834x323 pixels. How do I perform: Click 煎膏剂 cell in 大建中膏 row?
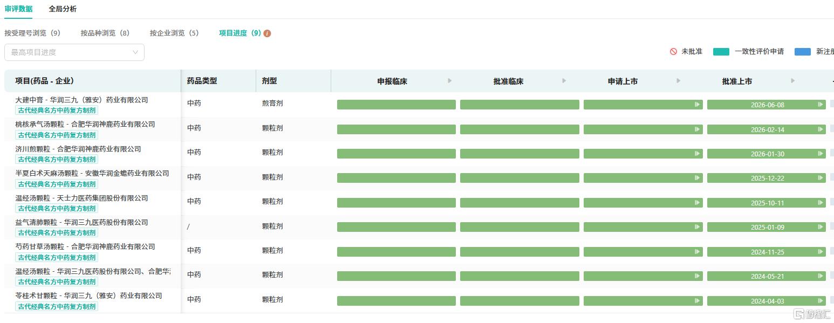(x=272, y=103)
